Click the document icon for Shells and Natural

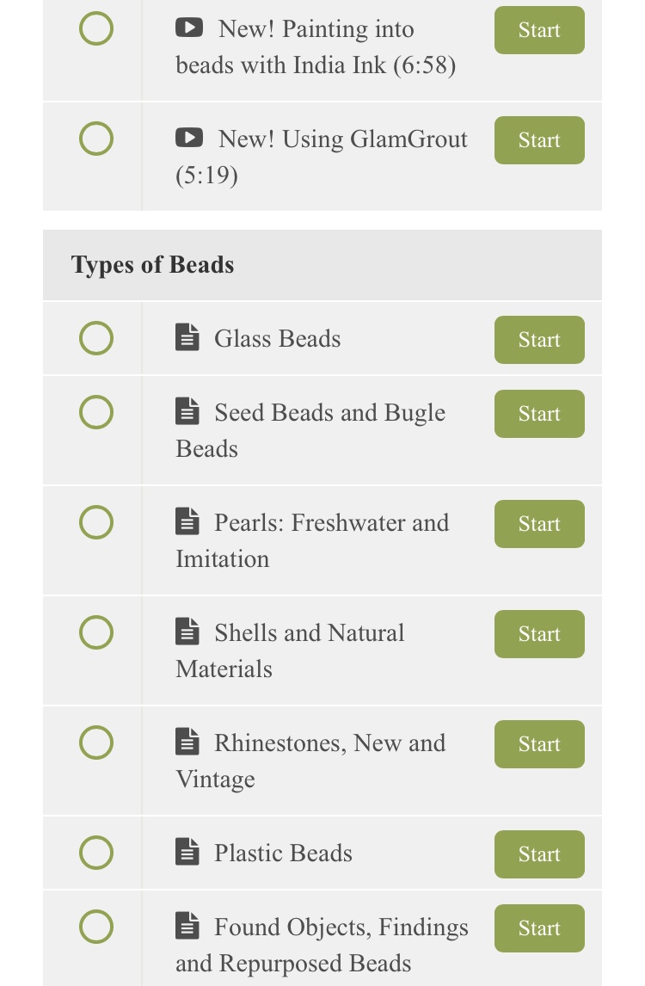tap(187, 632)
